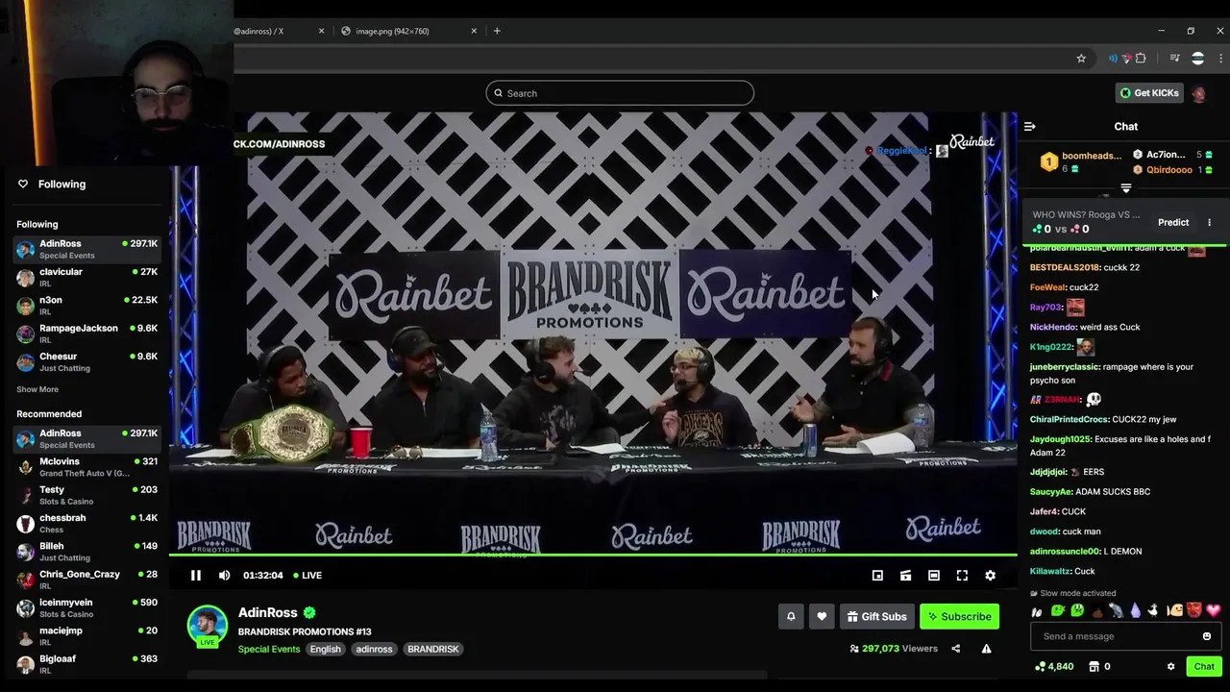Insert the red angry face emote
1230x692 pixels.
pyautogui.click(x=1194, y=610)
